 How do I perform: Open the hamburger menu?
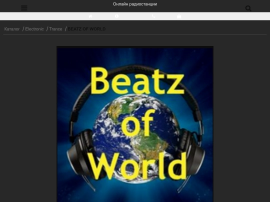(x=24, y=8)
